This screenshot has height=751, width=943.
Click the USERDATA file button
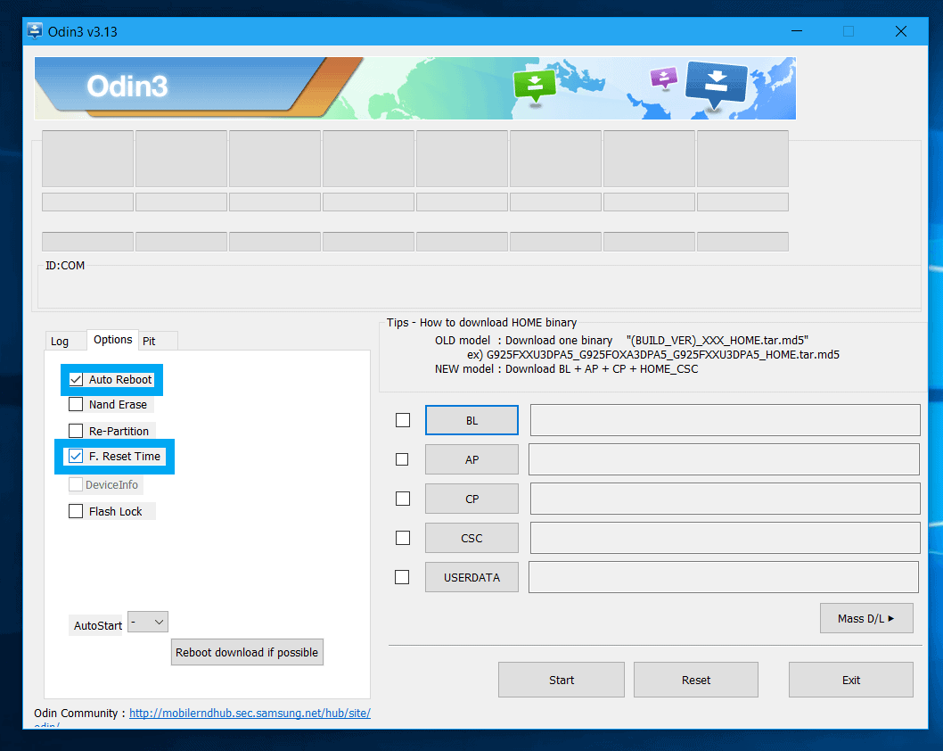tap(472, 577)
